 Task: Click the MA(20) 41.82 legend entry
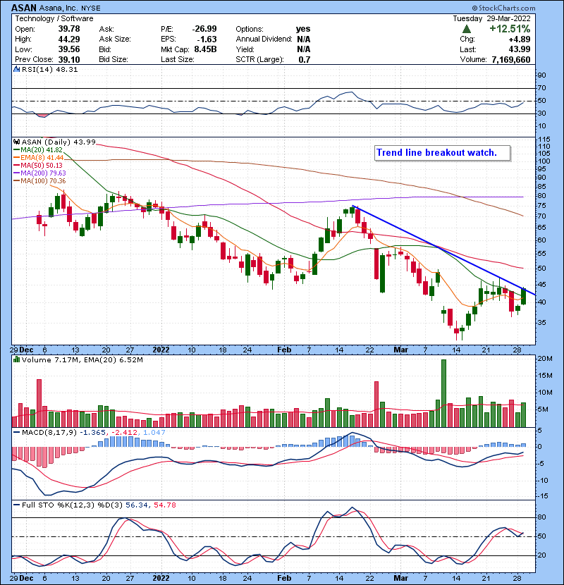click(37, 150)
